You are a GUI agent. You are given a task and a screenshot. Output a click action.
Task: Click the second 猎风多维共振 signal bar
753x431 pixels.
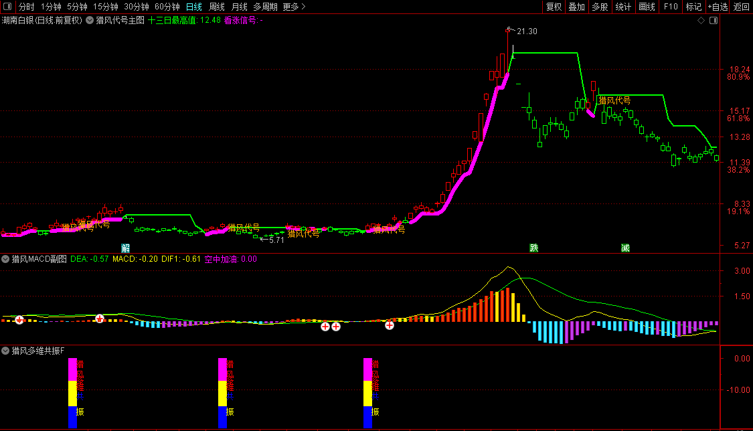click(222, 393)
